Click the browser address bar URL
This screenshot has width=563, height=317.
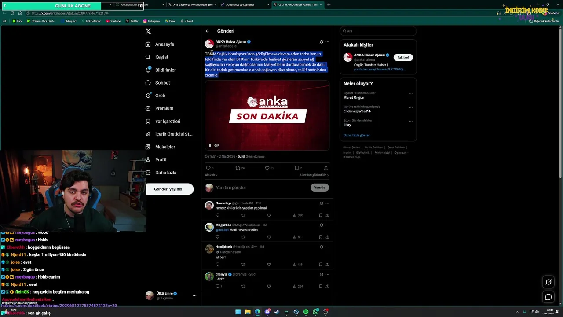coord(70,13)
